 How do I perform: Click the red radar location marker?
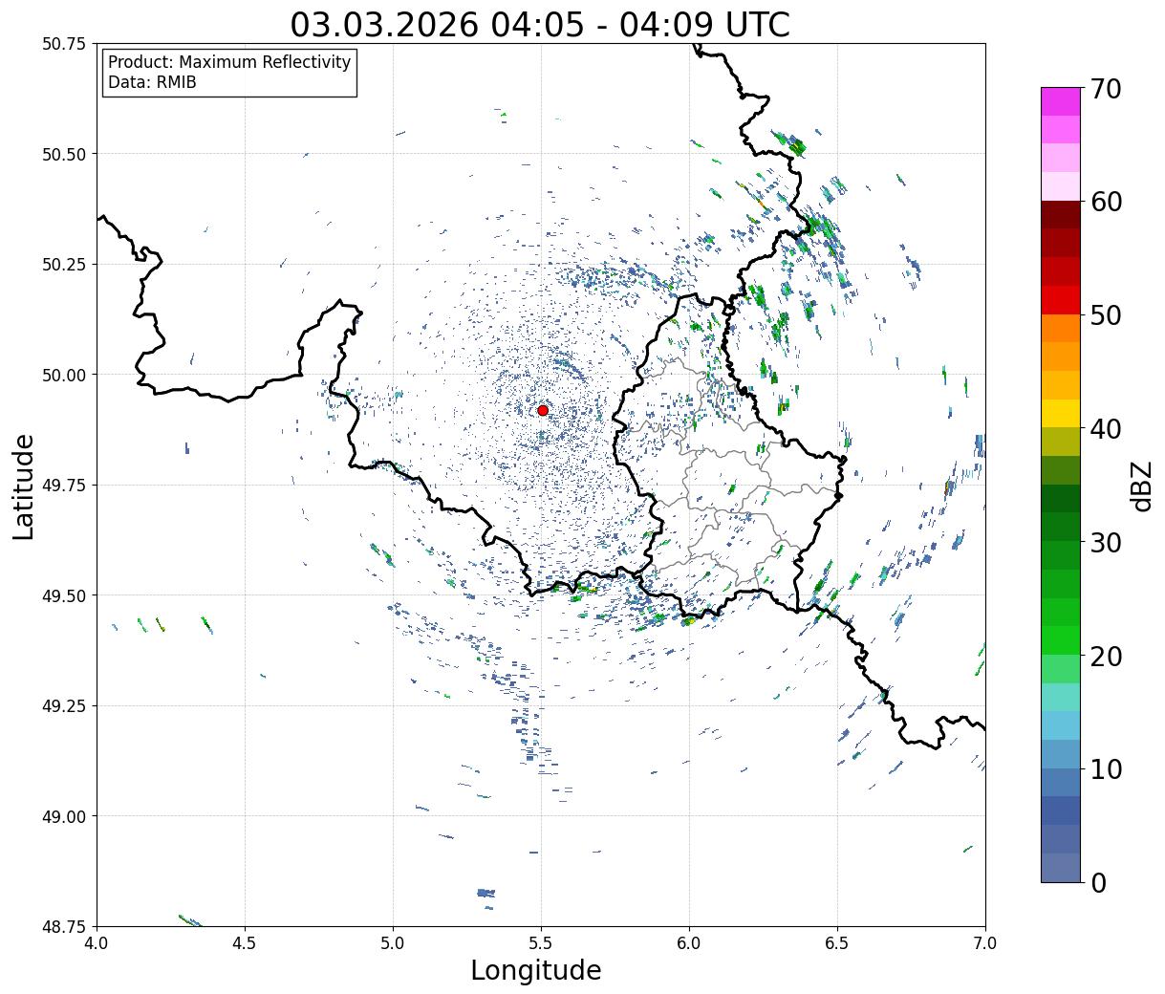[543, 410]
